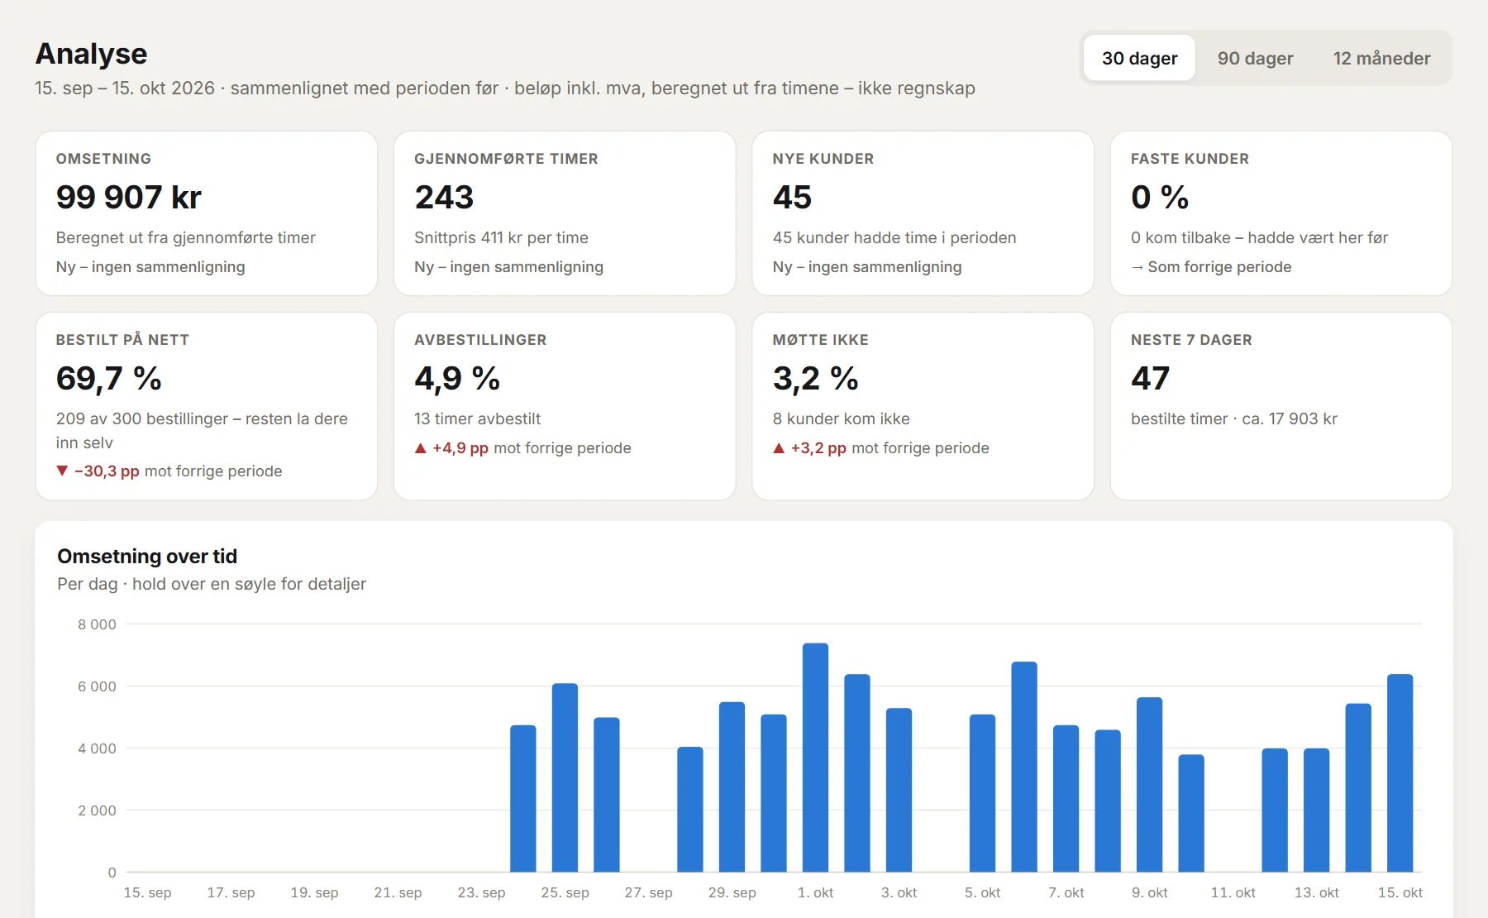Click the "69,7 %" booked online value
The height and width of the screenshot is (918, 1488).
pos(108,379)
